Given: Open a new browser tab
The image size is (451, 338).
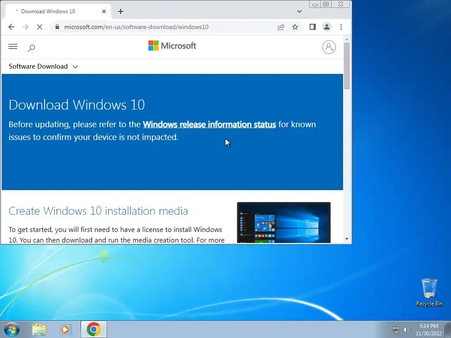Looking at the screenshot, I should pyautogui.click(x=121, y=11).
